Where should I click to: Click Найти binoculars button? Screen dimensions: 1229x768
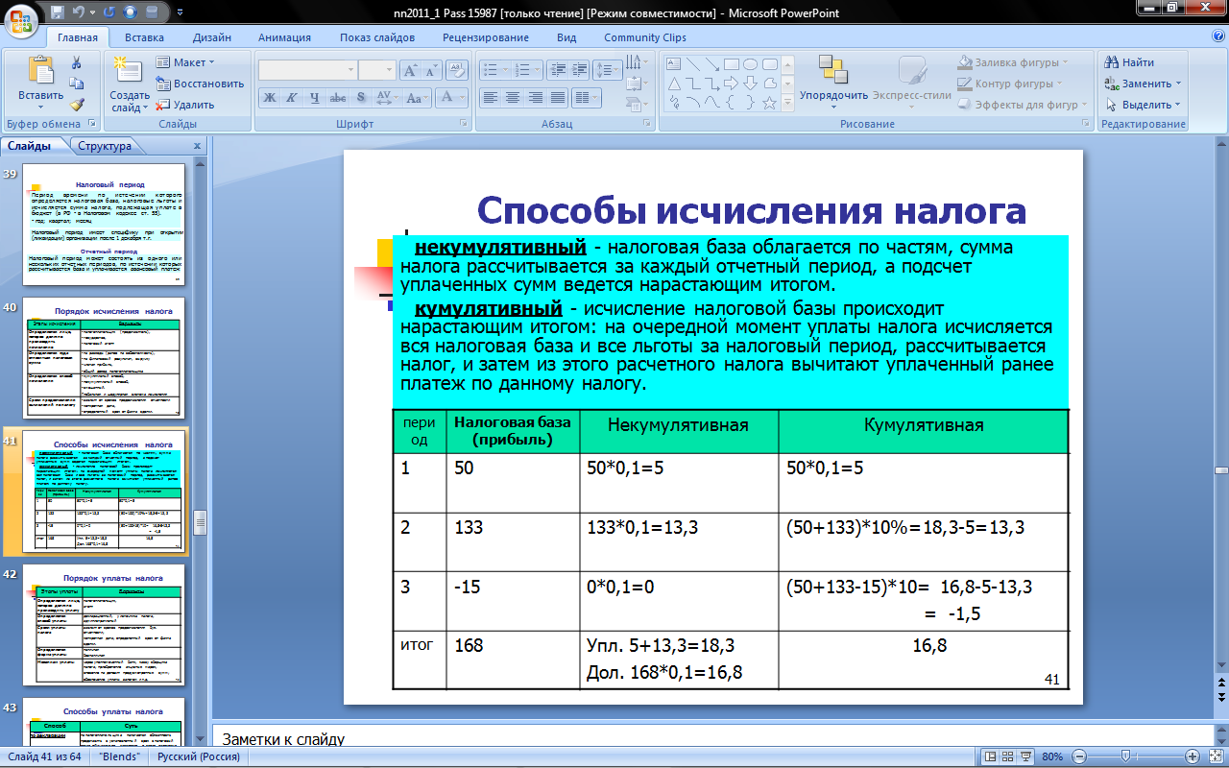pyautogui.click(x=1129, y=62)
